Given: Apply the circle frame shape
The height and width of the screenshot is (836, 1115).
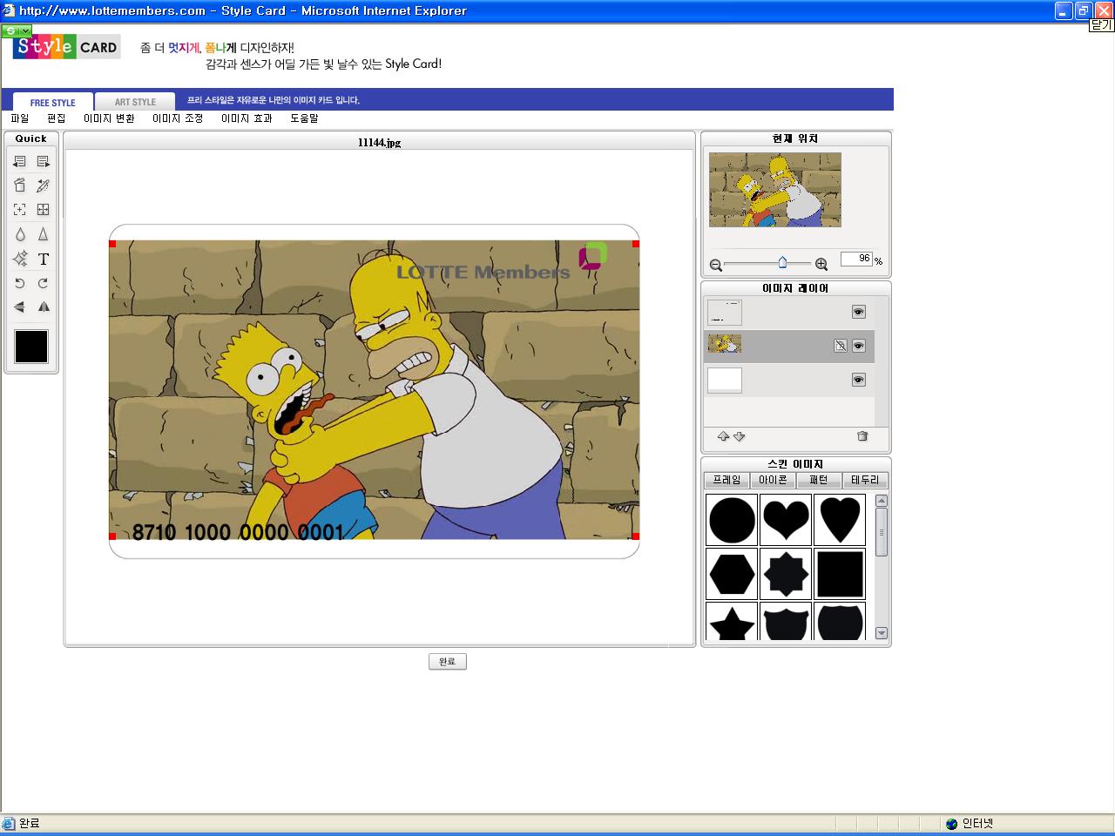Looking at the screenshot, I should [x=732, y=520].
